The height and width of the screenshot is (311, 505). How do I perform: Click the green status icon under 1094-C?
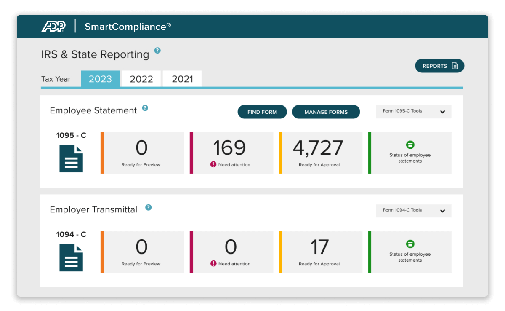409,243
